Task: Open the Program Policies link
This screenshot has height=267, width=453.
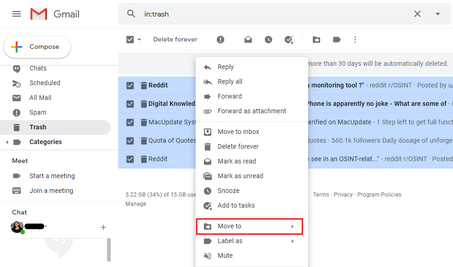Action: click(379, 195)
